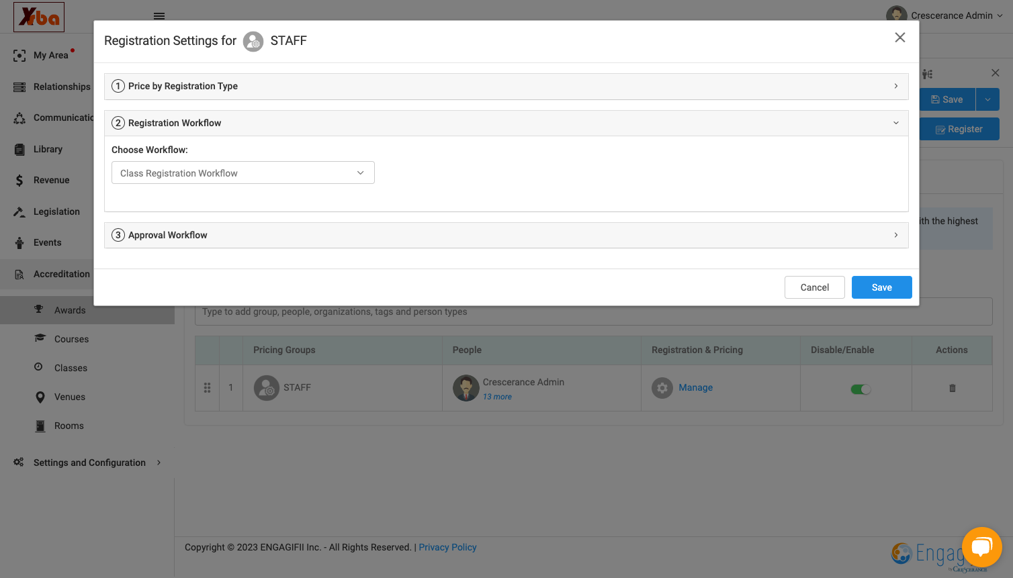The height and width of the screenshot is (578, 1013).
Task: Click the blue Save dialog button
Action: [x=881, y=287]
